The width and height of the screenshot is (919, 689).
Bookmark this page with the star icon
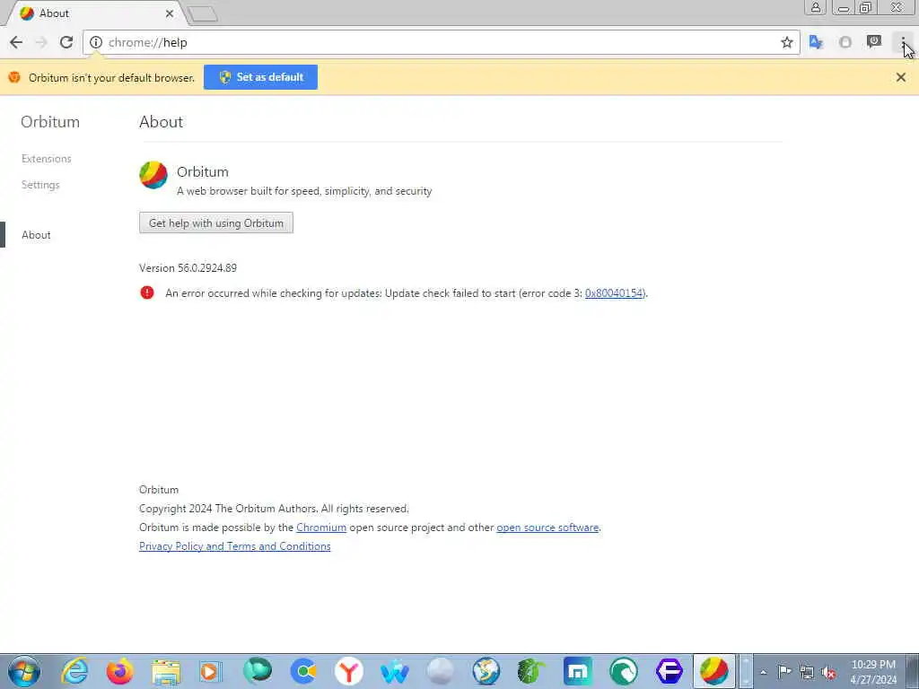[x=786, y=42]
